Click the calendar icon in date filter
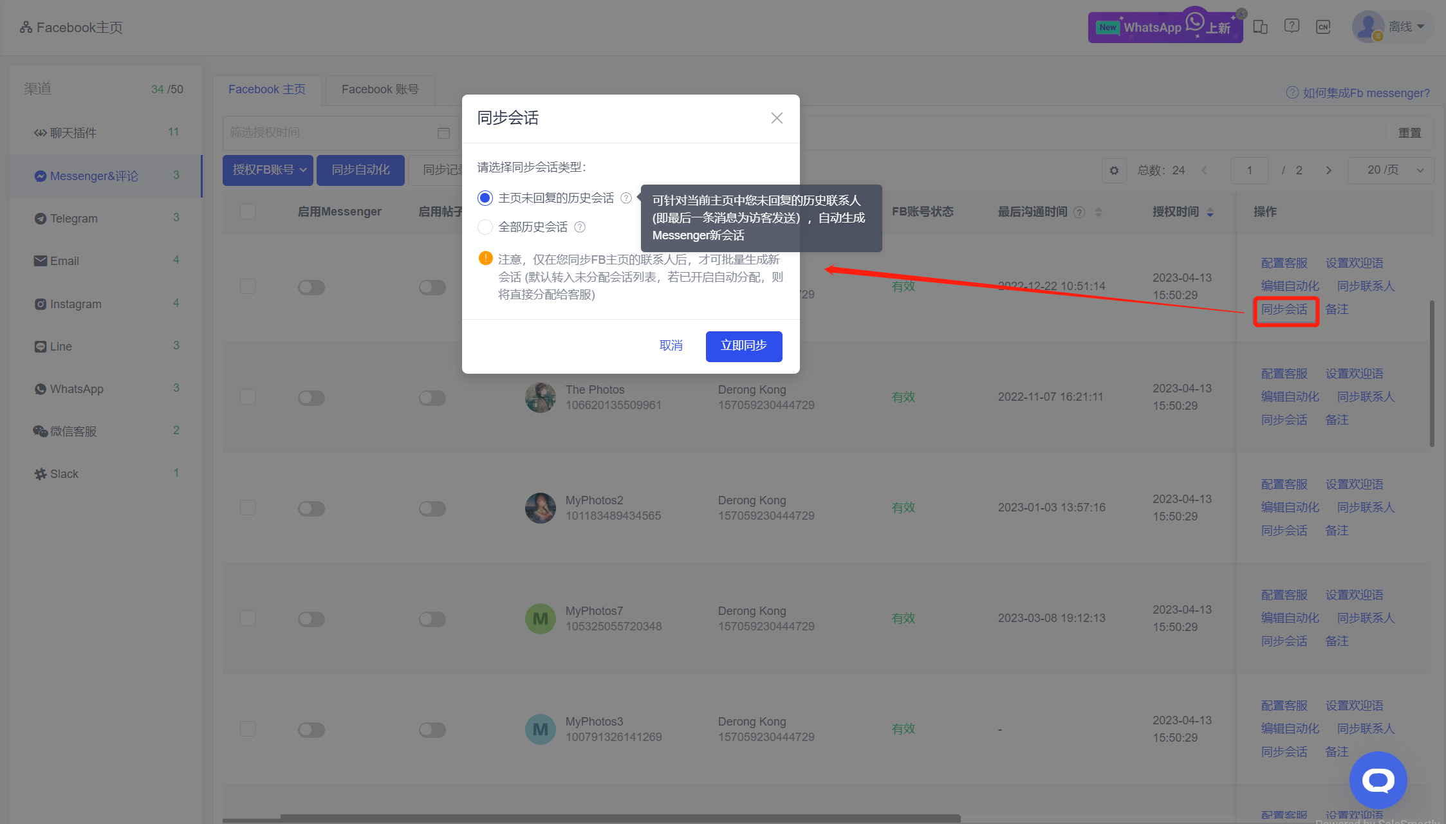Screen dimensions: 1446x824 443,133
